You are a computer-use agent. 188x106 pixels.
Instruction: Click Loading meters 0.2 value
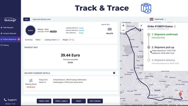pos(58,40)
